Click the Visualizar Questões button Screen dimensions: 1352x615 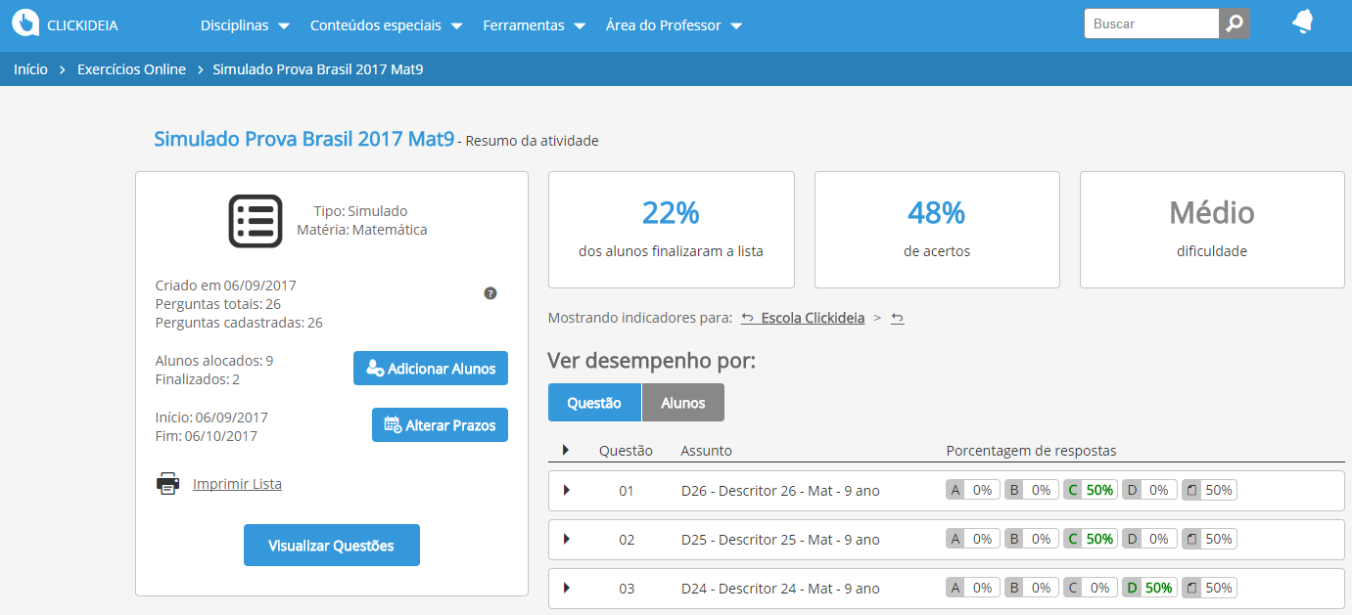pos(331,545)
